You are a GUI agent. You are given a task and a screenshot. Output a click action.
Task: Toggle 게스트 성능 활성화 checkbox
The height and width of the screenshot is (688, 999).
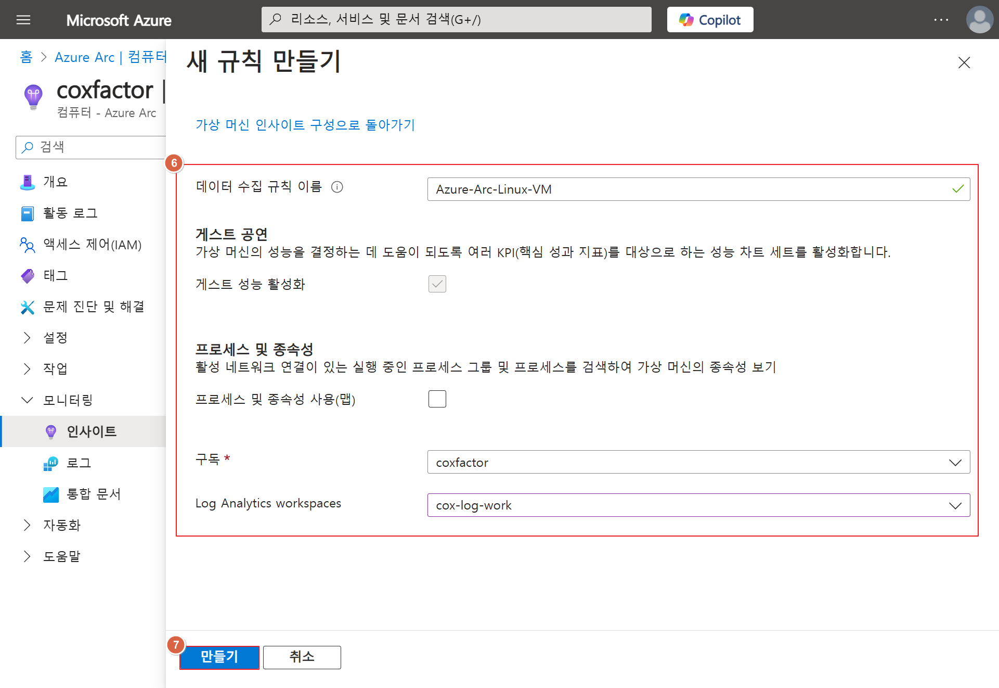[x=437, y=284]
